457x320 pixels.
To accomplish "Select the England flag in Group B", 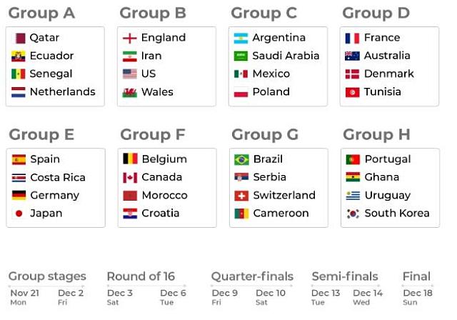I will (129, 38).
